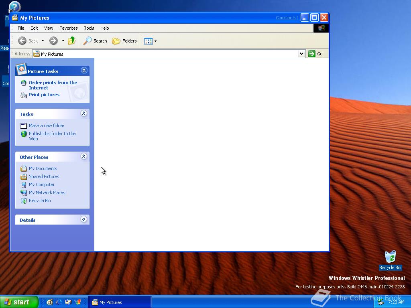This screenshot has height=308, width=411.
Task: Click the Comments? link in title bar
Action: pos(287,18)
